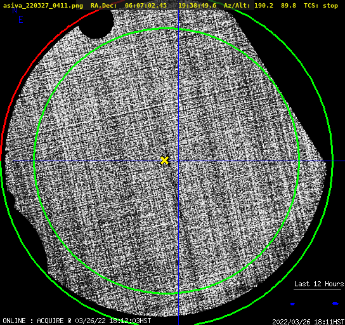Image resolution: width=345 pixels, height=325 pixels.
Task: Click the Az/Alt: label in header
Action: (x=237, y=6)
